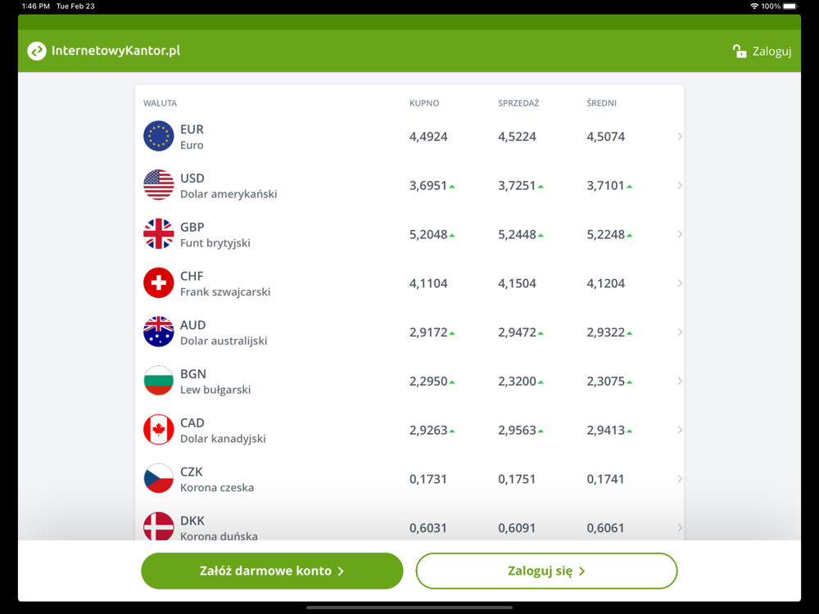Click the KUPNO column header

point(424,103)
